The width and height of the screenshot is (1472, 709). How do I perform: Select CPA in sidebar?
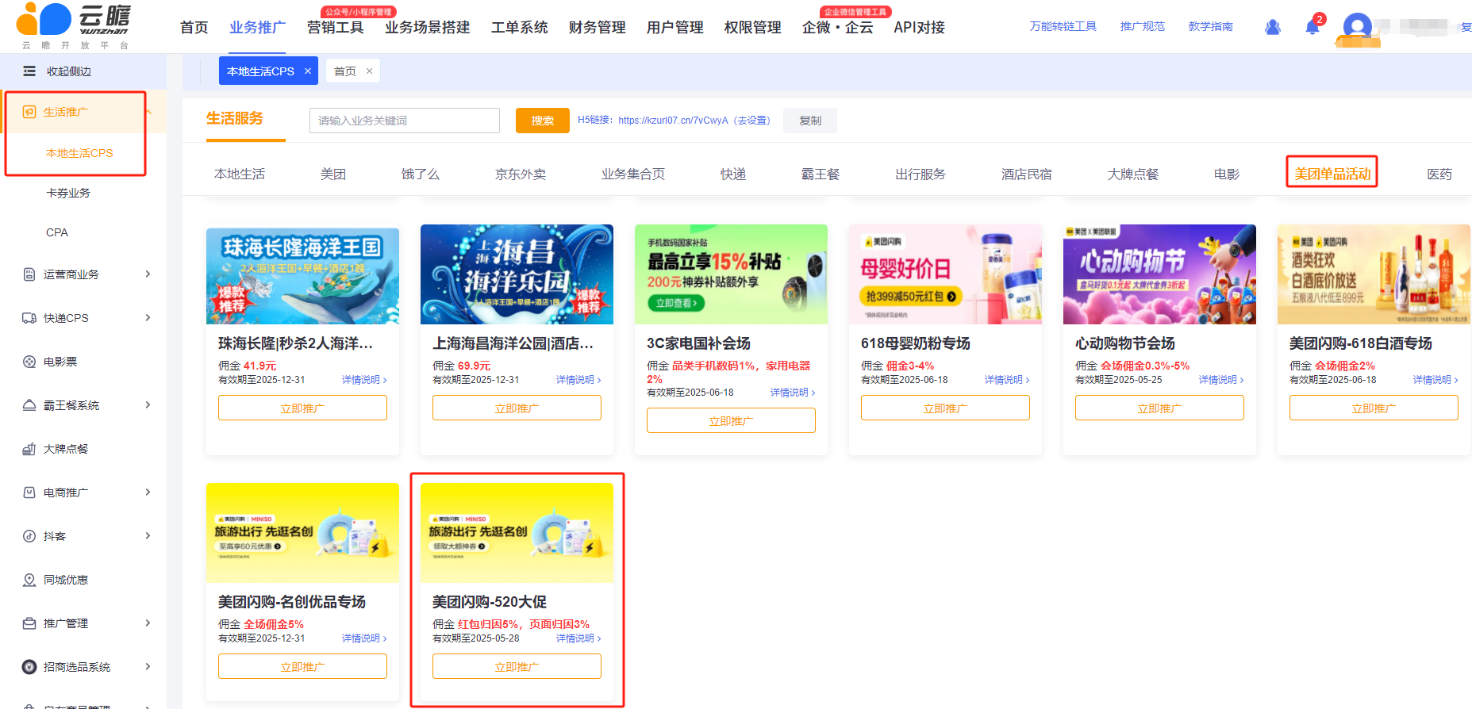pyautogui.click(x=57, y=232)
